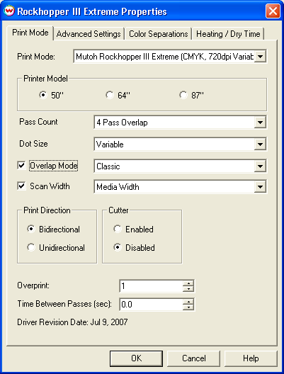This screenshot has width=284, height=374.
Task: Increase Time Between Passes with up arrow
Action: click(x=188, y=302)
